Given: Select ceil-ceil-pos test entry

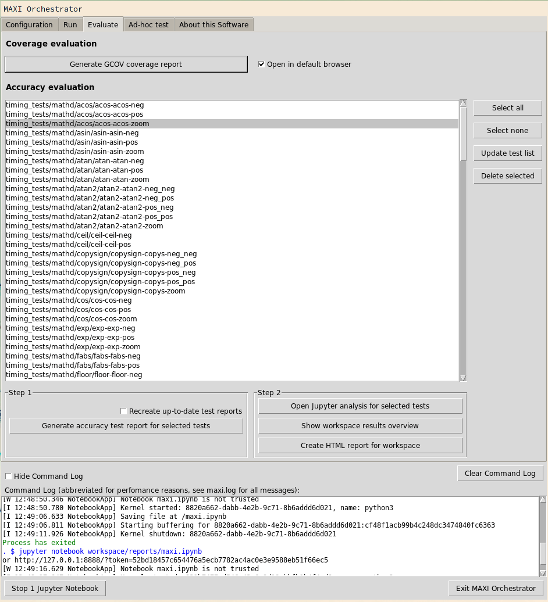Looking at the screenshot, I should click(232, 245).
